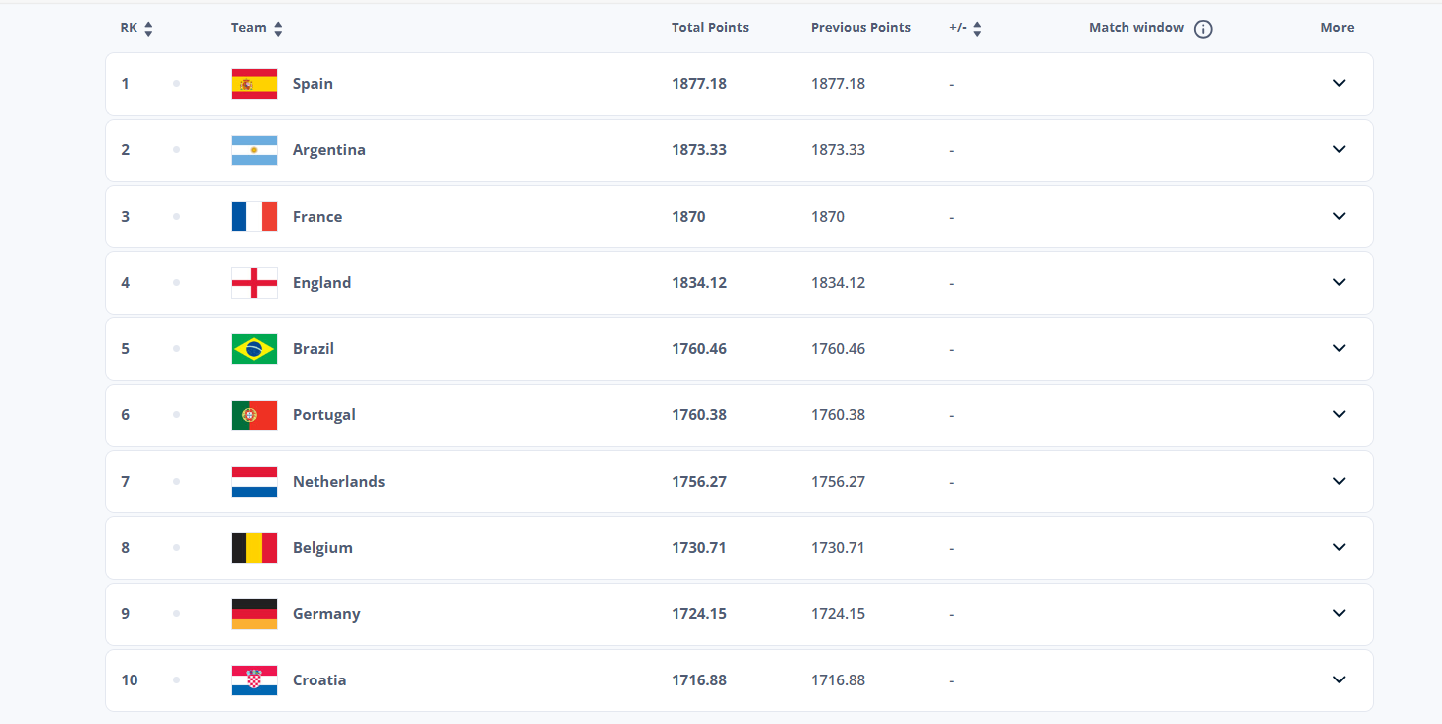Click the Portugal flag icon
The image size is (1442, 724).
coord(254,415)
